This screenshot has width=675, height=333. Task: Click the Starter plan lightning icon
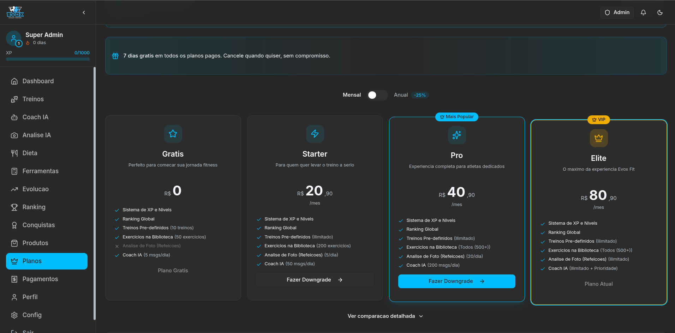315,134
